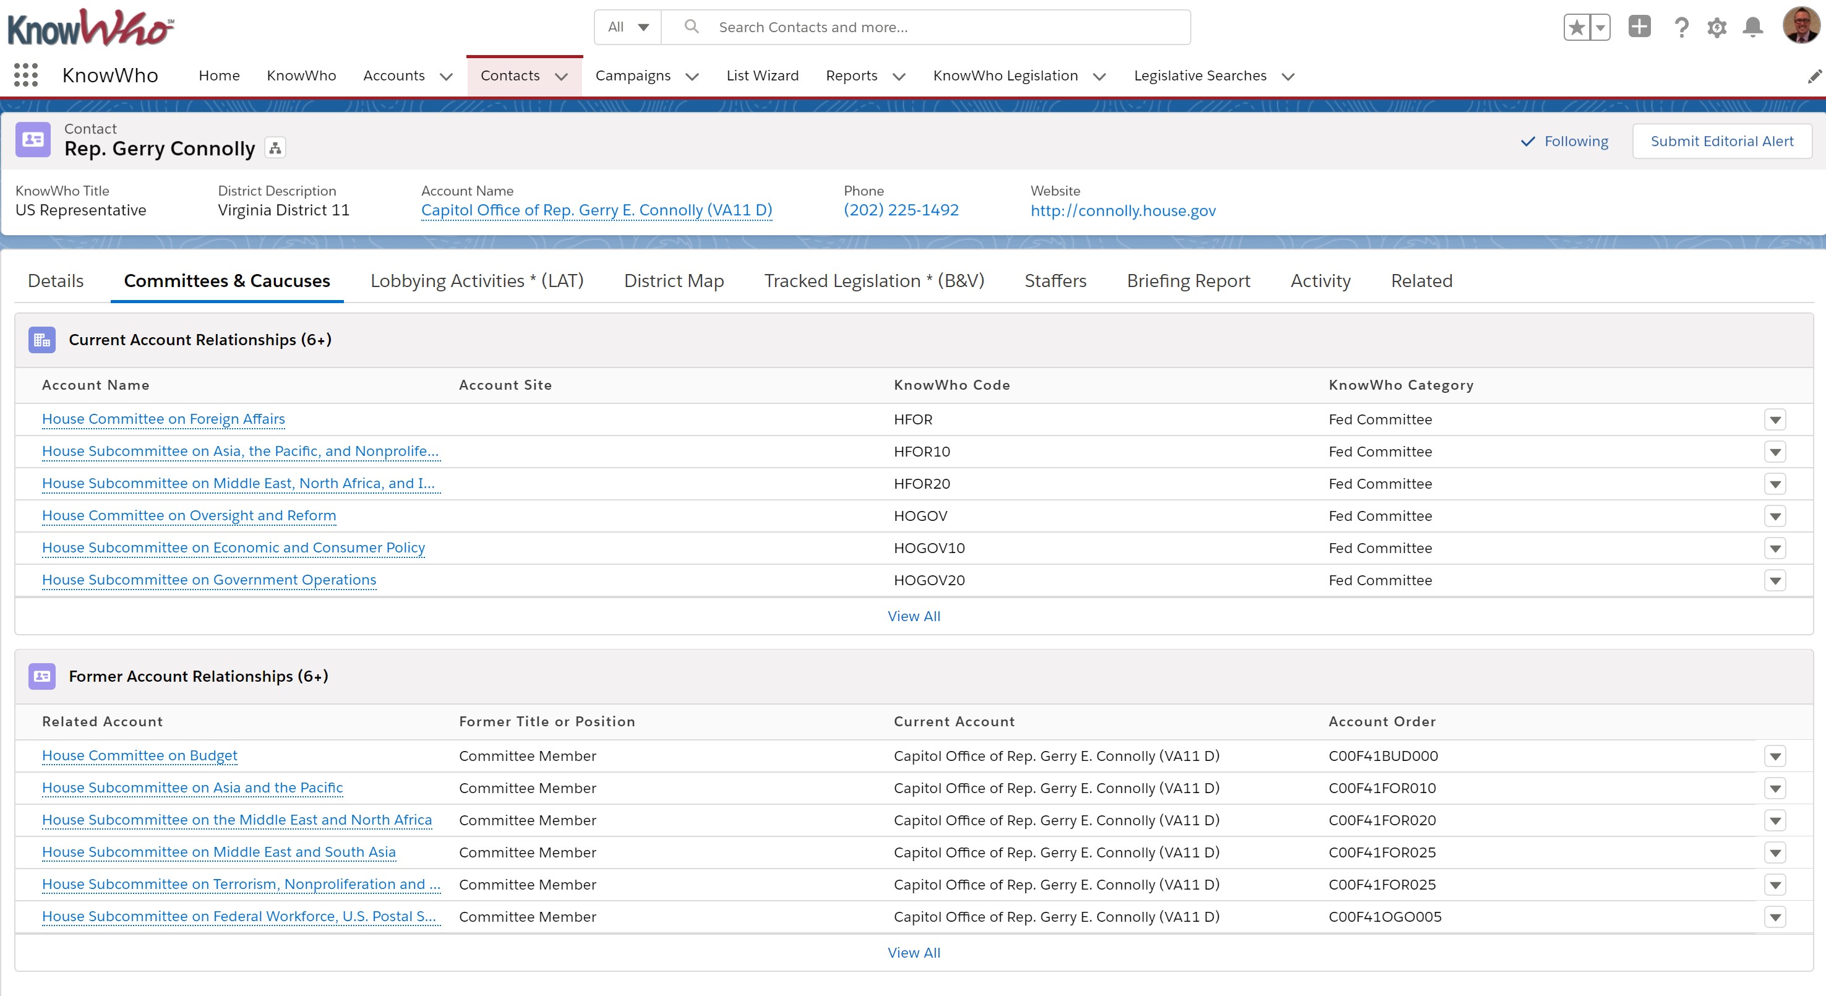1826x996 pixels.
Task: Open the user profile avatar
Action: [1800, 26]
